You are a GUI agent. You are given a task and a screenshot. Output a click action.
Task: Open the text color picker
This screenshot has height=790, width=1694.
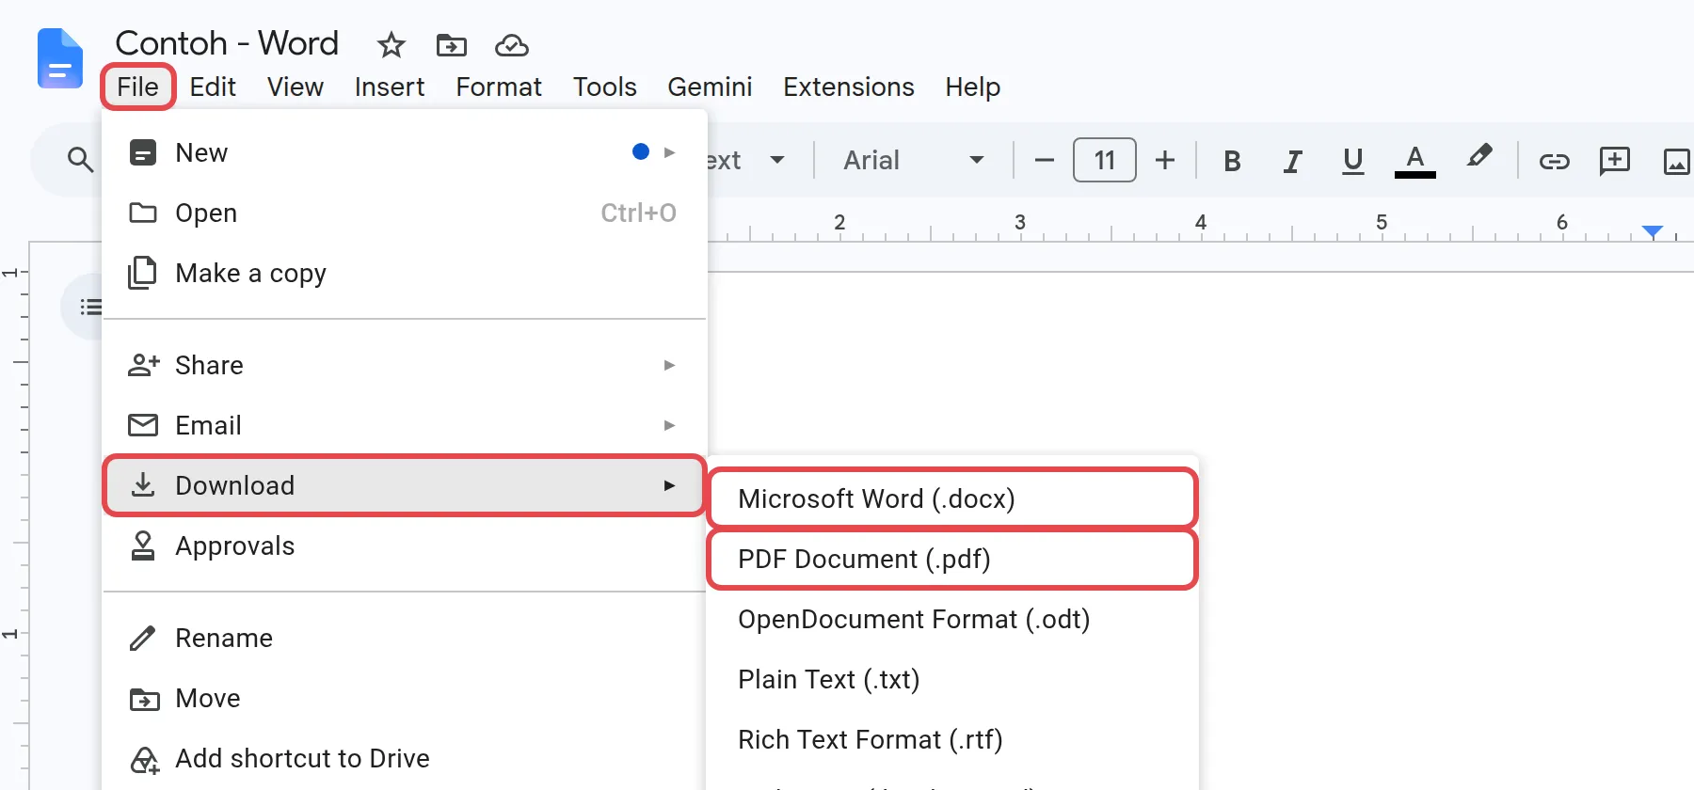[1414, 161]
